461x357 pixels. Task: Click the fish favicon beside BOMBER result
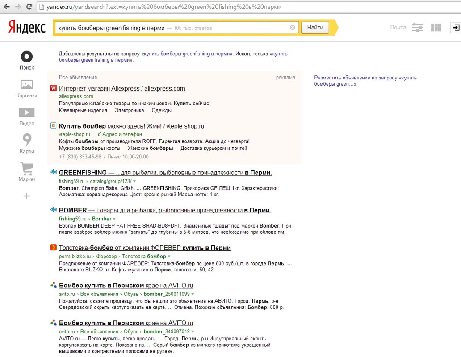53,209
